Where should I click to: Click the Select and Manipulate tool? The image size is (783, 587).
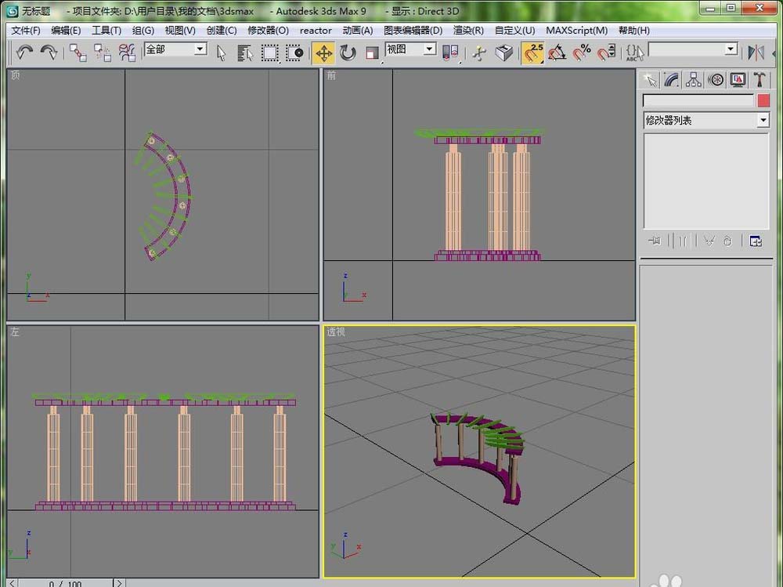pyautogui.click(x=480, y=53)
